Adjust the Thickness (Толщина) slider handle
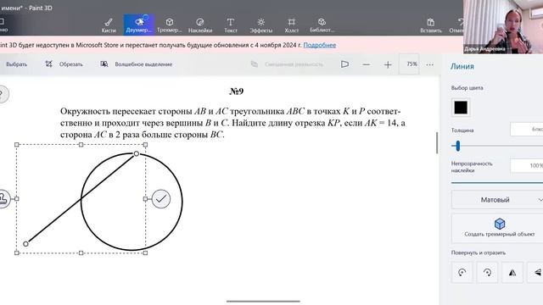The height and width of the screenshot is (305, 543). (458, 146)
